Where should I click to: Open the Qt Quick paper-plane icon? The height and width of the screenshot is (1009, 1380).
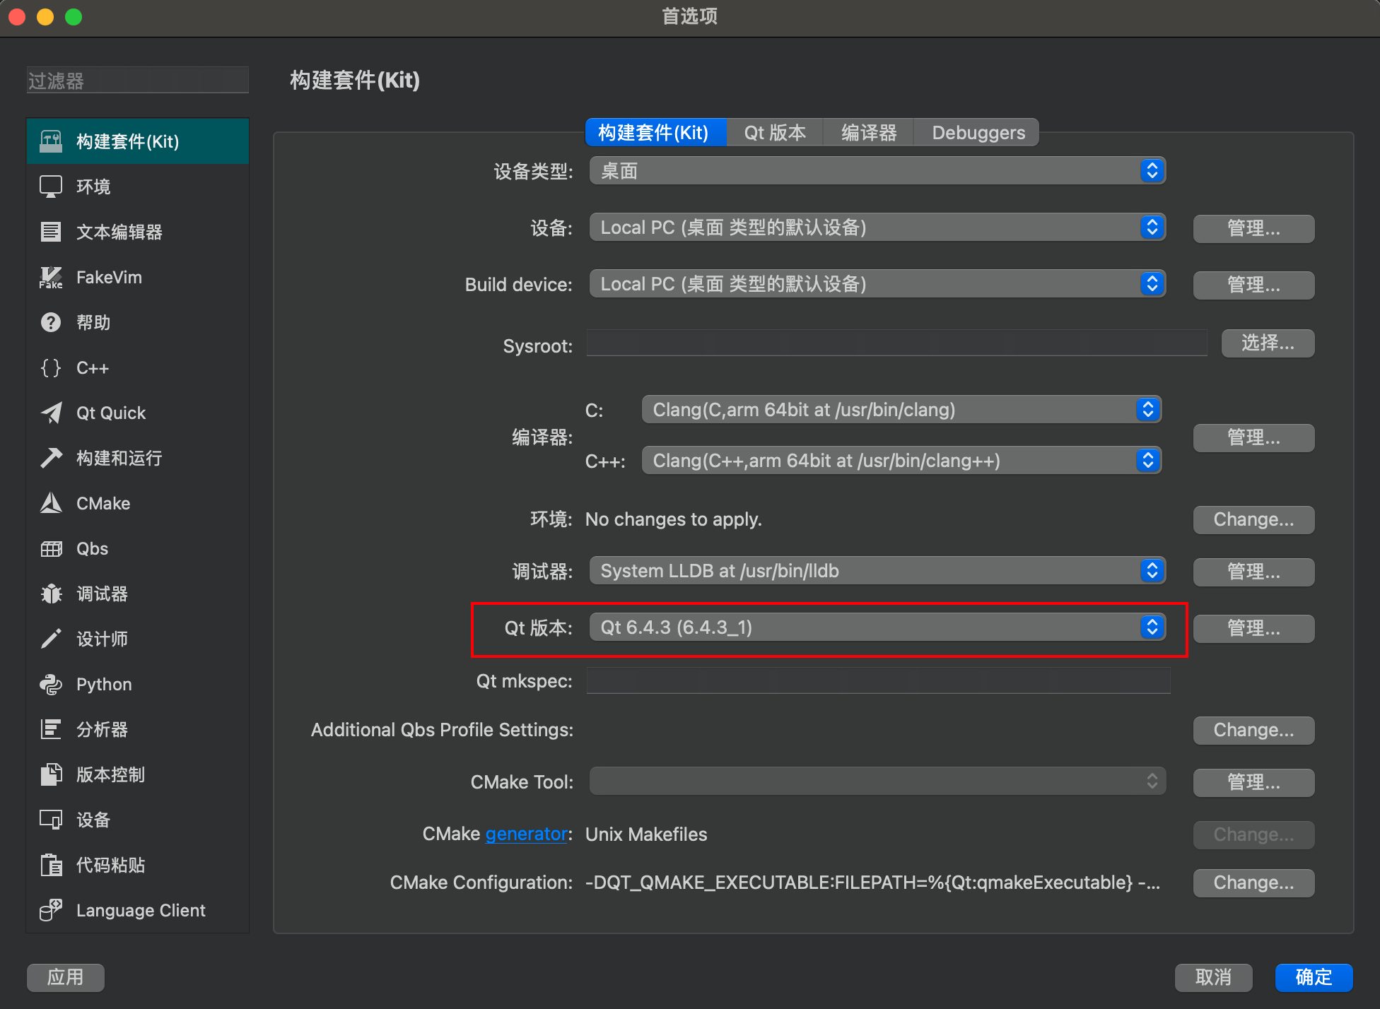click(x=51, y=413)
